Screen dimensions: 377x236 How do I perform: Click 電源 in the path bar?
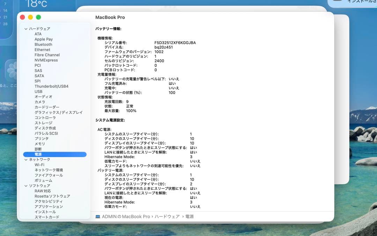(190, 217)
